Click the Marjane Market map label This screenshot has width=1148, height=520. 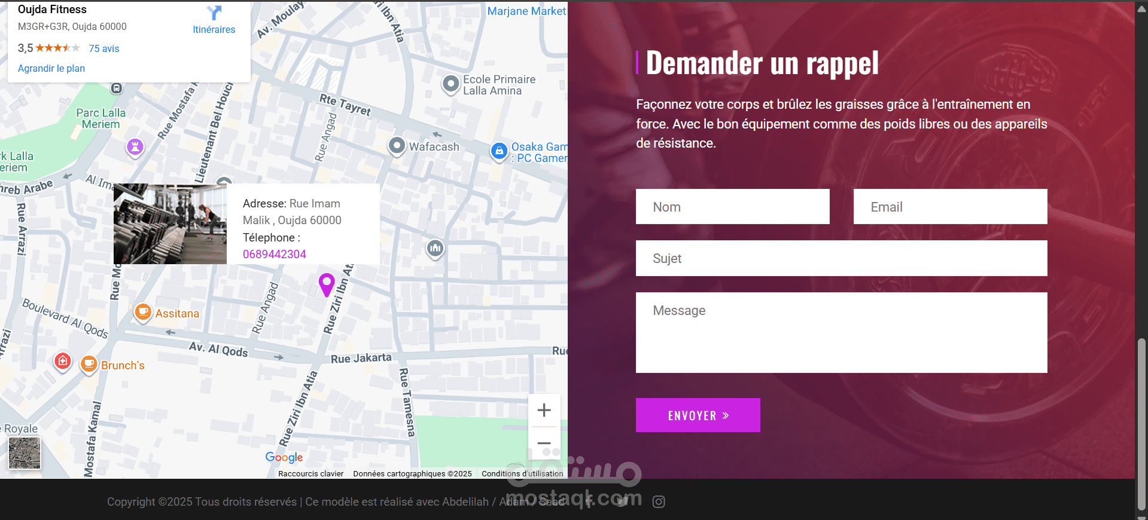click(526, 11)
